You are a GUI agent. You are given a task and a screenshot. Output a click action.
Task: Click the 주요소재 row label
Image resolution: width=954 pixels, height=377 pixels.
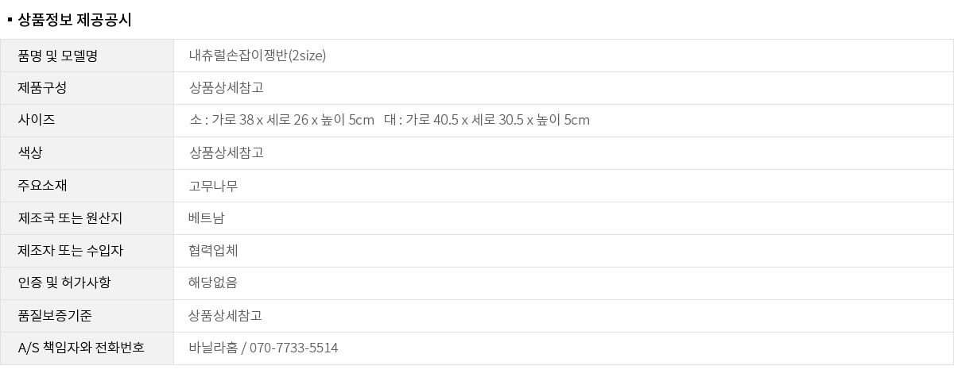[x=42, y=186]
